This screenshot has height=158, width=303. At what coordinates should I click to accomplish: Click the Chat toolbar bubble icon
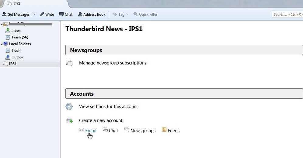(x=61, y=14)
